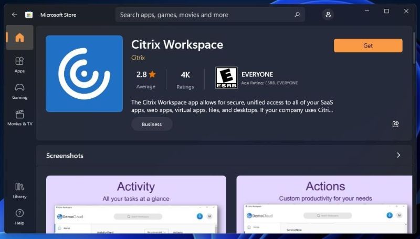Click the search apps input field
420x239 pixels.
[205, 15]
